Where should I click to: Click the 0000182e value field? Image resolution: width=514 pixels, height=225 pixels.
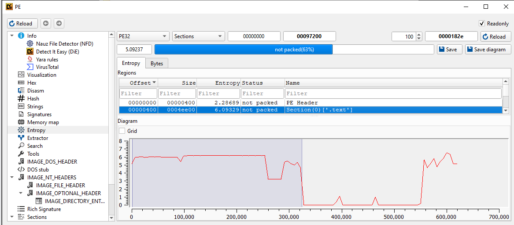tap(451, 36)
